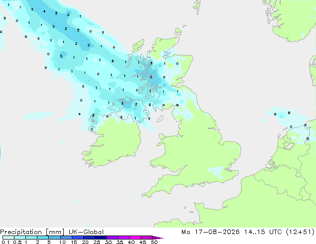Click the '45' legend scale label

[x=143, y=242]
